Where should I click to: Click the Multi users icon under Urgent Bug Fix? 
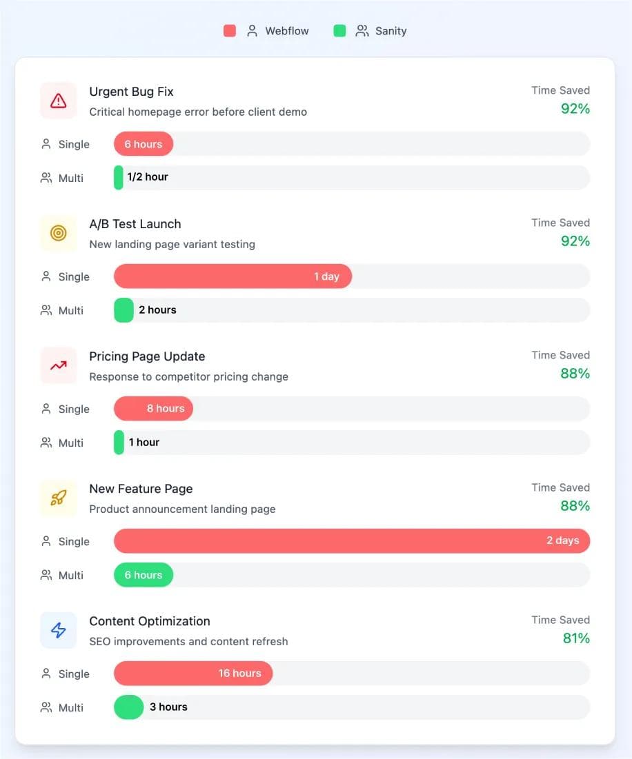[46, 178]
